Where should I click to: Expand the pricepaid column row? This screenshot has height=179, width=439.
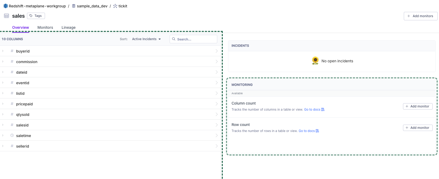coord(3,104)
